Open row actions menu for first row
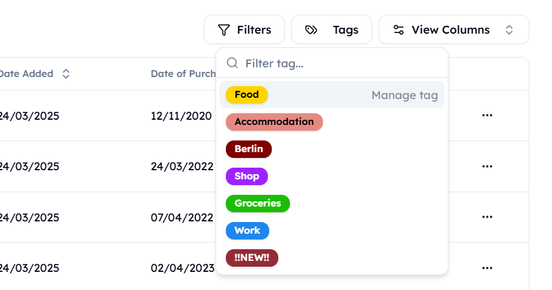The image size is (552, 290). click(487, 115)
